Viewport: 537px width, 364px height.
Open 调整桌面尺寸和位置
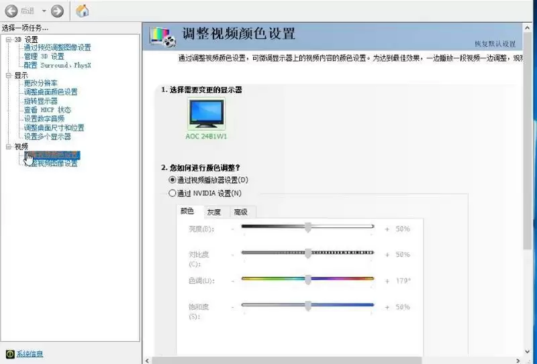[54, 127]
